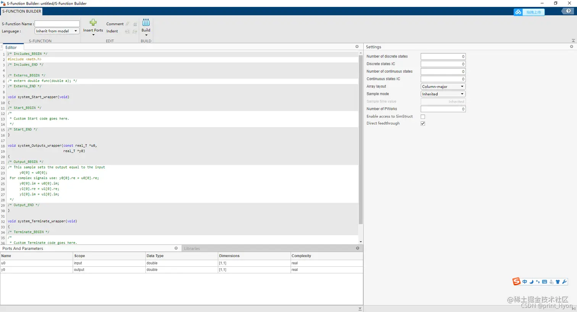Click the 'output' scope cell

tap(109, 270)
